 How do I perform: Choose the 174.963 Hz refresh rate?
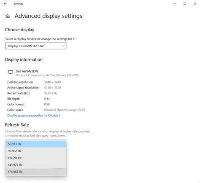36,172
